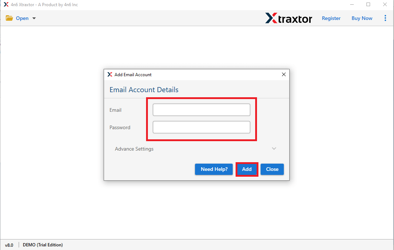This screenshot has height=250, width=394.
Task: Collapse the Advance Settings chevron
Action: (x=274, y=148)
